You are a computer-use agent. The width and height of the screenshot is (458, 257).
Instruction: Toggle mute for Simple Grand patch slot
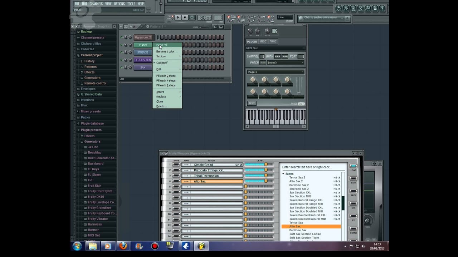click(x=176, y=165)
